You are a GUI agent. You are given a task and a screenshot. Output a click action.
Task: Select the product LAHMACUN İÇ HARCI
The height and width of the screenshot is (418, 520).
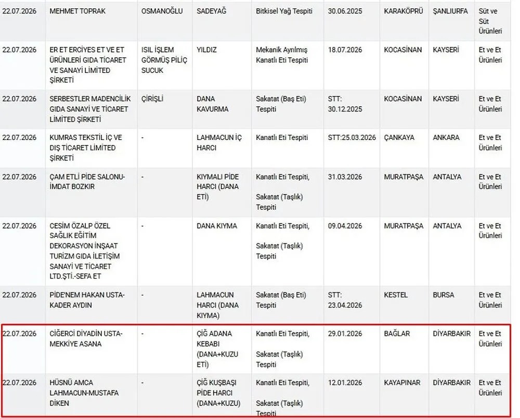click(x=219, y=143)
